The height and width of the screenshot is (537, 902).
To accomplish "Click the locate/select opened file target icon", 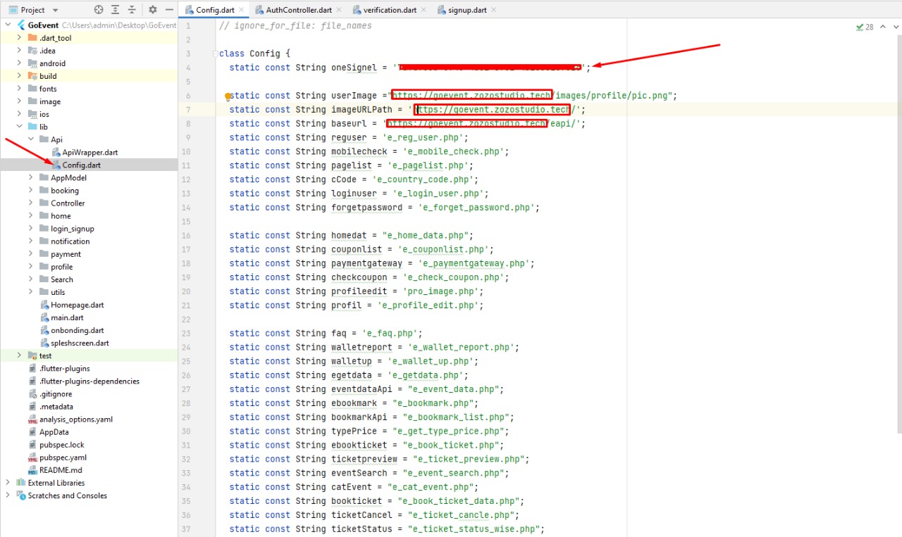I will (99, 10).
